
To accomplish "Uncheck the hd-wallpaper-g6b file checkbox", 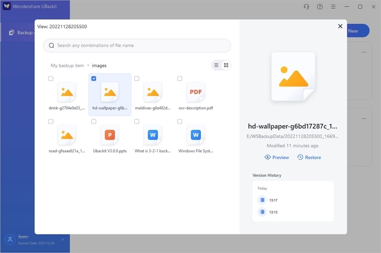I will [94, 78].
